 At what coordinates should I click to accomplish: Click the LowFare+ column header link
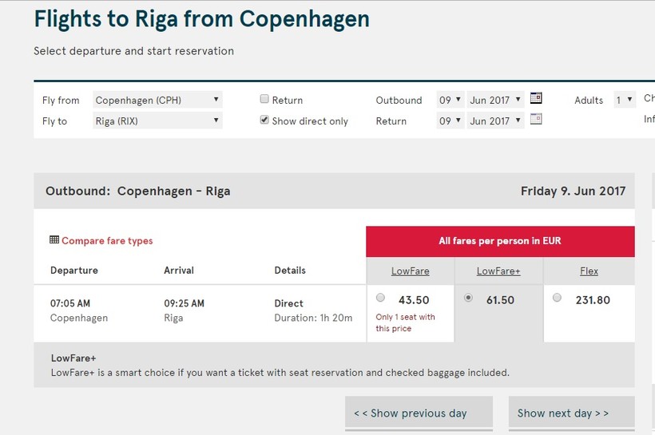pyautogui.click(x=498, y=271)
